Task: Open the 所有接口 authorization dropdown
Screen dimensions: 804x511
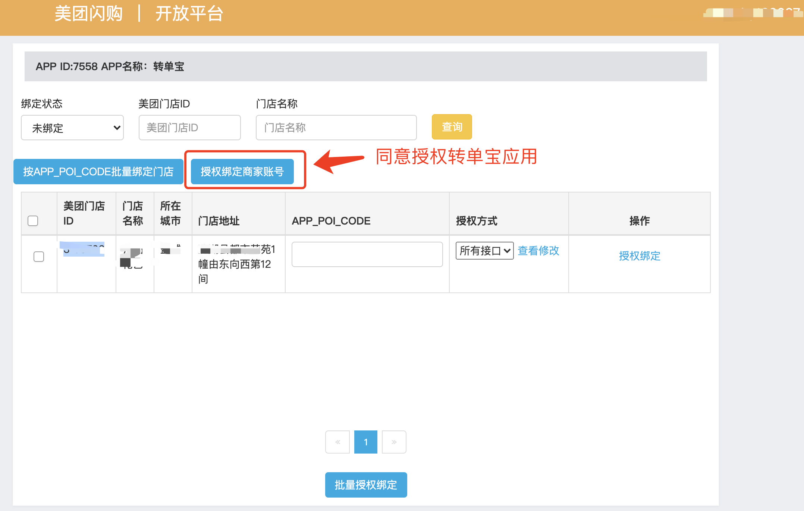Action: pyautogui.click(x=485, y=251)
